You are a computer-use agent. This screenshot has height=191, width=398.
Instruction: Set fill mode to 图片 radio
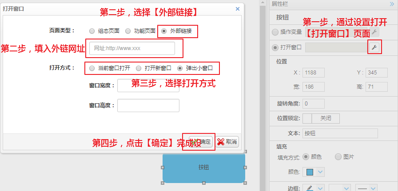(338, 157)
